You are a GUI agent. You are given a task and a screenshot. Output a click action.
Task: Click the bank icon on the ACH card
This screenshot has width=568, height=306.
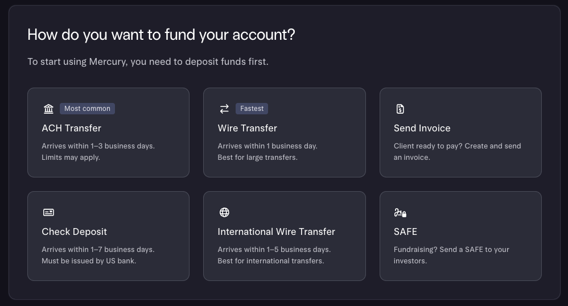click(x=48, y=109)
